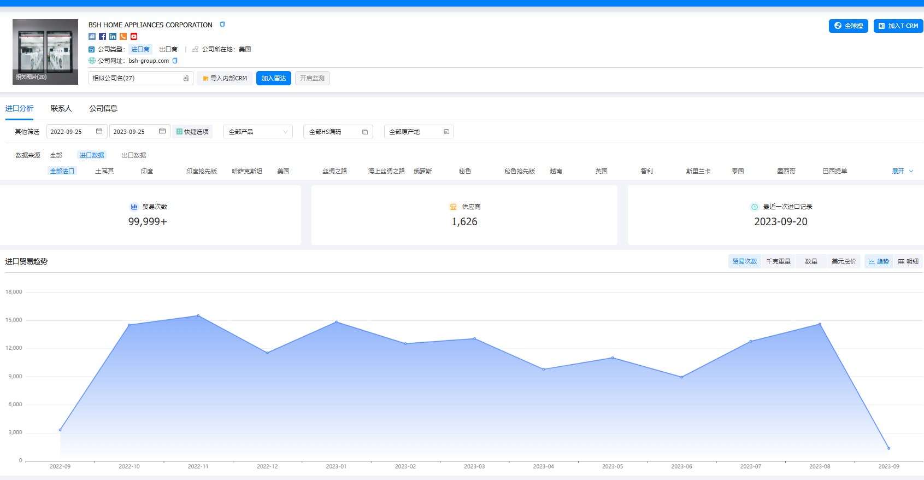Select 美元总价 chart metric

pyautogui.click(x=844, y=261)
